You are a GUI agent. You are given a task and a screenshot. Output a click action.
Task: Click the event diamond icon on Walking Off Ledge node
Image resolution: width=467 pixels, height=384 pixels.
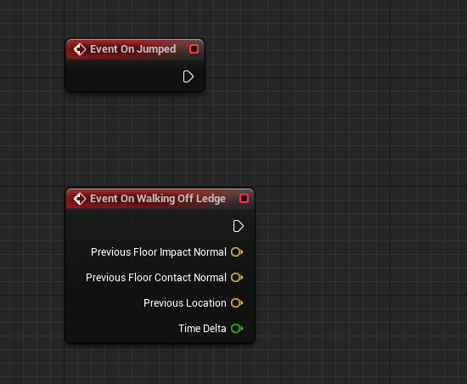pyautogui.click(x=80, y=199)
